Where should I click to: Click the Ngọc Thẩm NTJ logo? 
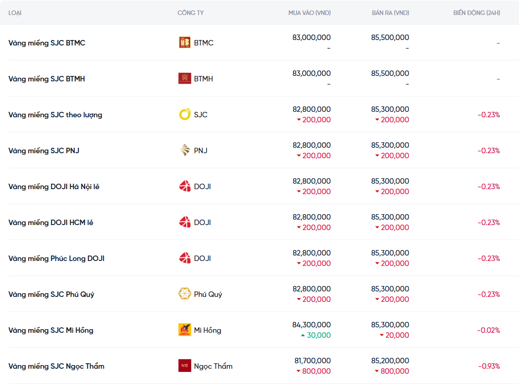(x=184, y=366)
